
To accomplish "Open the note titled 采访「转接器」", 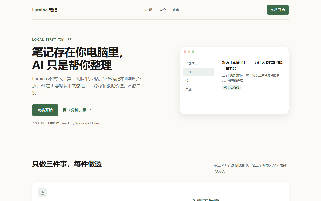I will pyautogui.click(x=253, y=66).
